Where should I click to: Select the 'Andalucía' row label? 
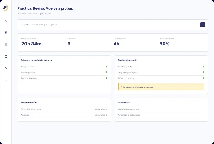[x=25, y=115]
